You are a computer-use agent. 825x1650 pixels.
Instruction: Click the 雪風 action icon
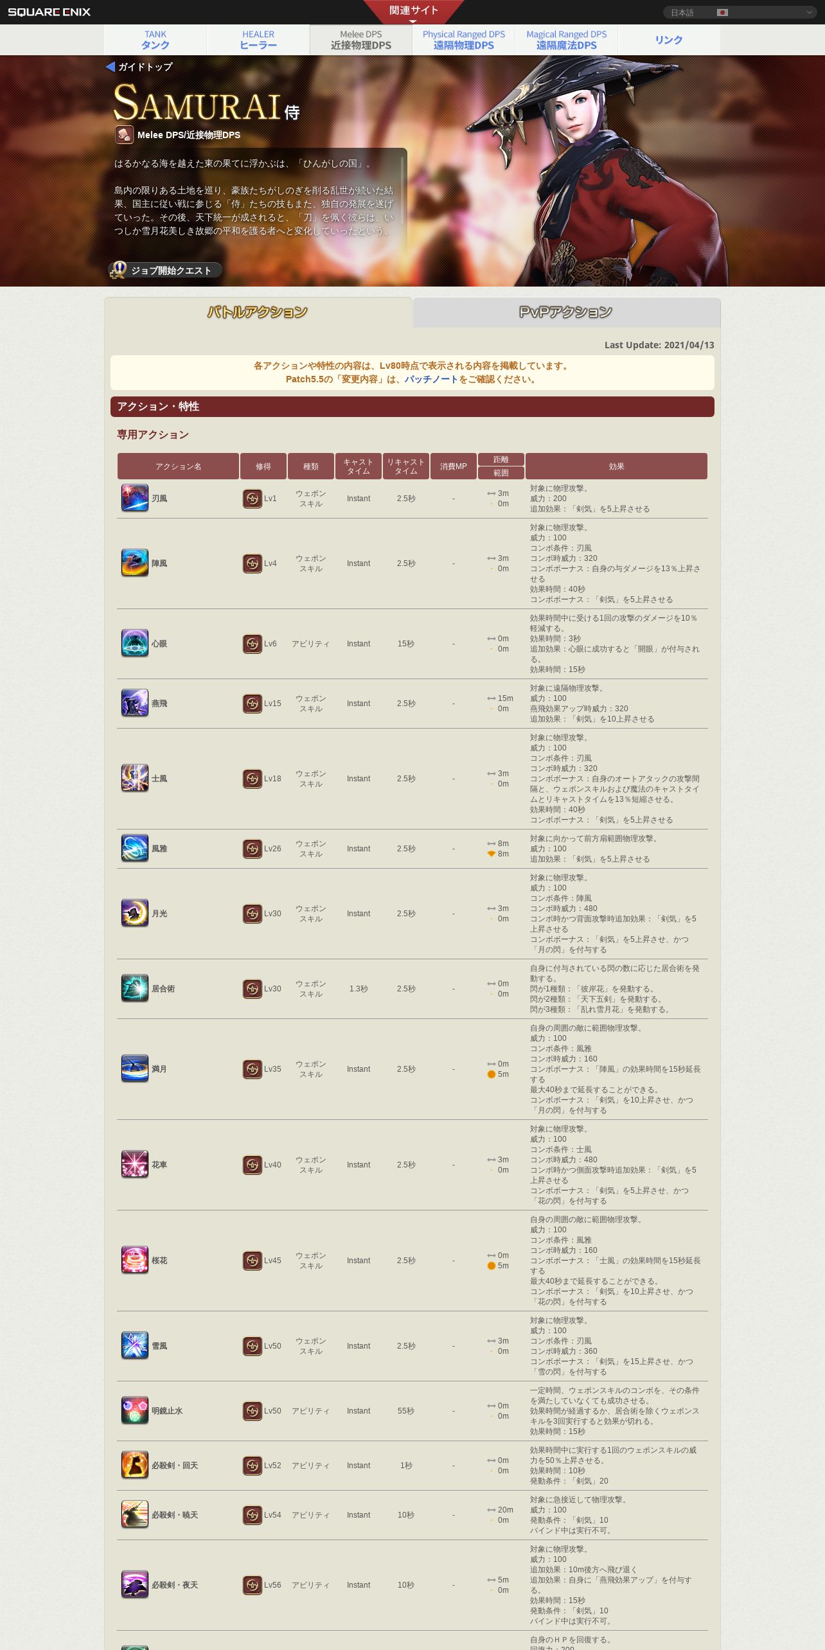[x=135, y=1346]
